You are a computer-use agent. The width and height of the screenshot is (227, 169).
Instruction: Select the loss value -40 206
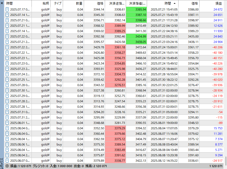click(x=217, y=47)
